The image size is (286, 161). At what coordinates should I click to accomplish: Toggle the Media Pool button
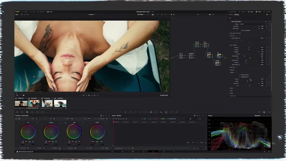point(41,12)
